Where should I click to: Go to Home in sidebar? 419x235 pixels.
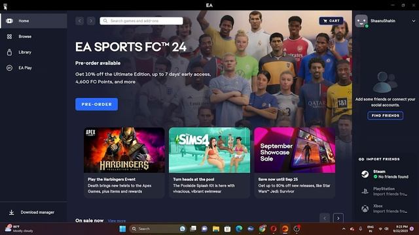point(33,21)
